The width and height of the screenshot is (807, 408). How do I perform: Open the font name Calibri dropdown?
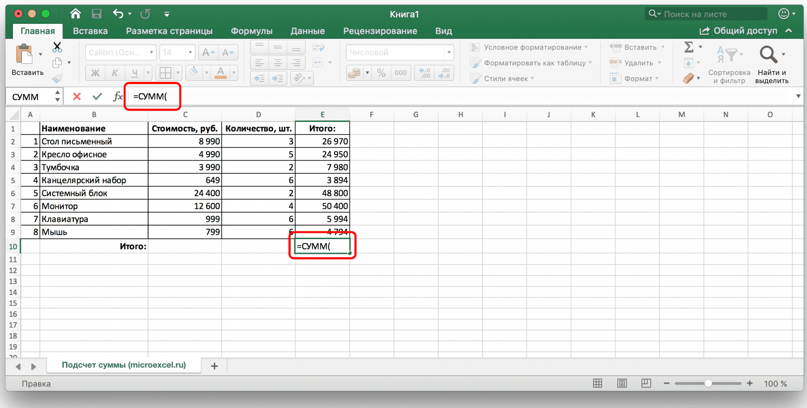pyautogui.click(x=151, y=52)
